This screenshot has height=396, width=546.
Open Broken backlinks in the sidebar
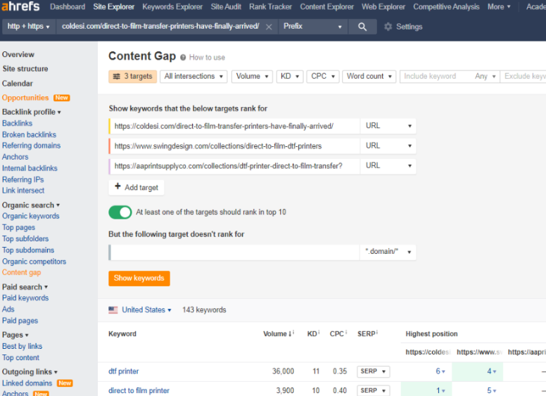pos(29,134)
